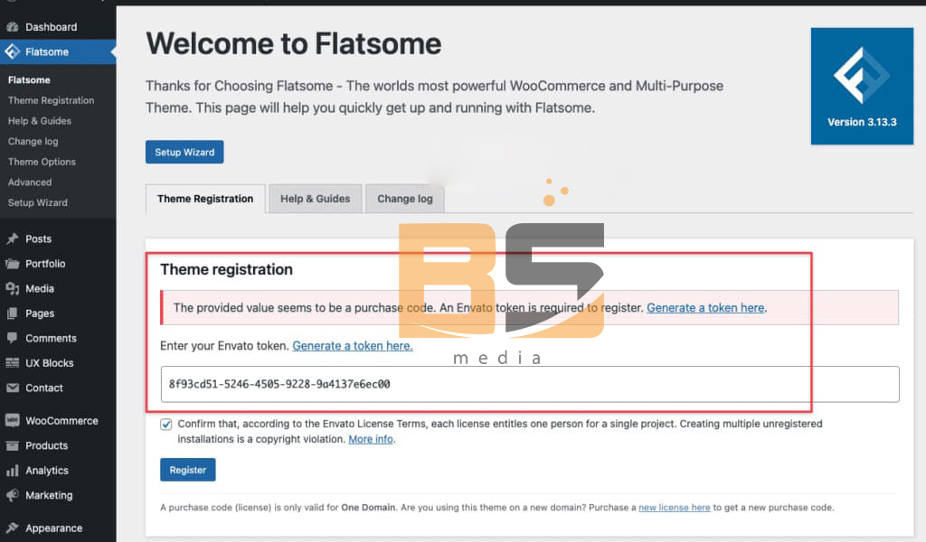Click the blue Setup Wizard button
The height and width of the screenshot is (542, 926).
coord(184,152)
